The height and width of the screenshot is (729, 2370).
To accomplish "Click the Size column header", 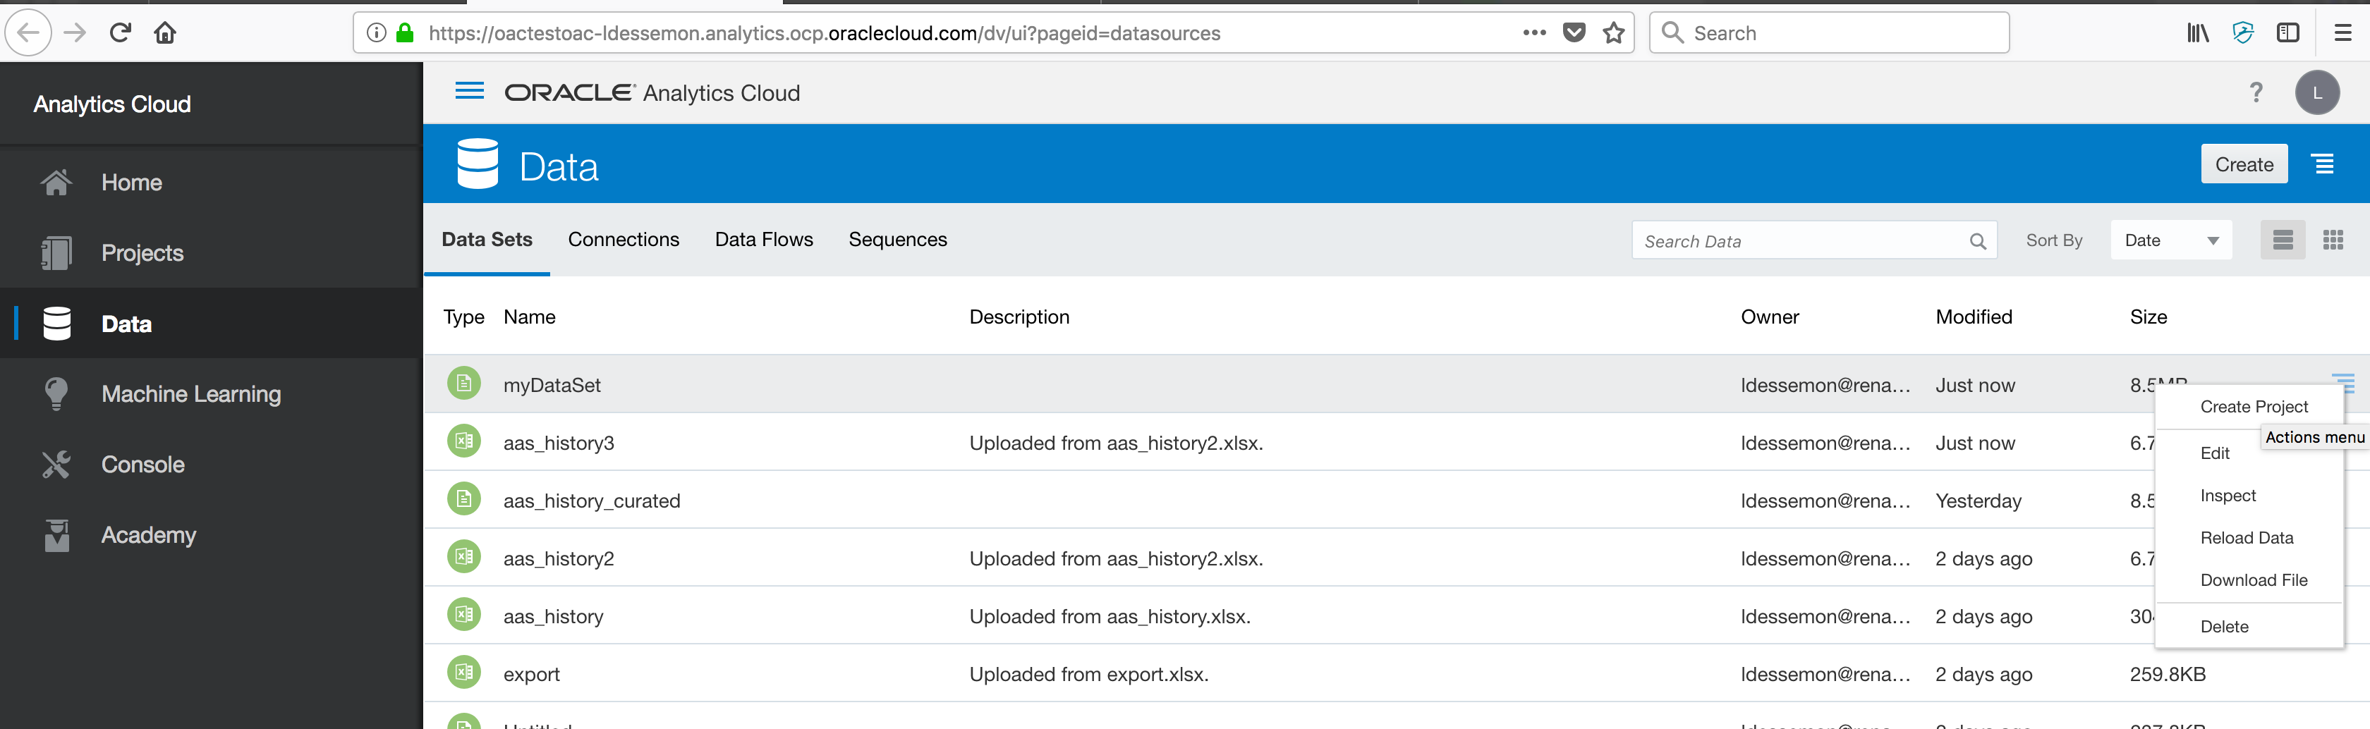I will click(x=2149, y=317).
